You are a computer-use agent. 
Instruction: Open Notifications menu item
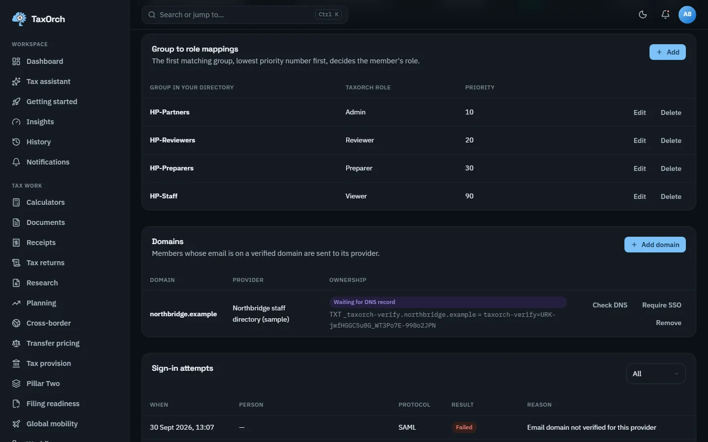[x=48, y=162]
